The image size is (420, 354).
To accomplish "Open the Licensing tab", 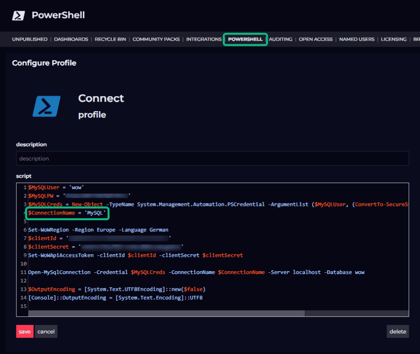I will [x=394, y=39].
